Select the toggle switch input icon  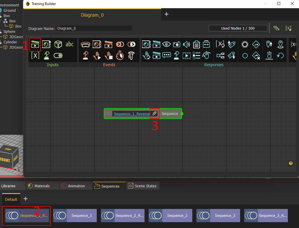click(x=58, y=55)
